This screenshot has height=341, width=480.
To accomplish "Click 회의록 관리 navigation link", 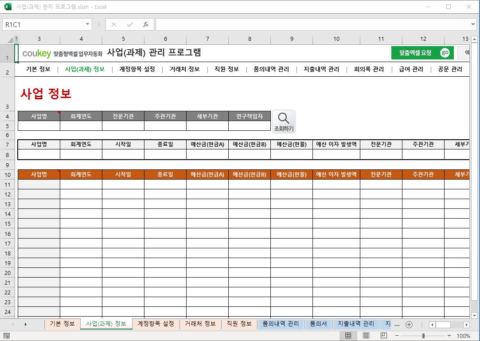I will [x=369, y=69].
